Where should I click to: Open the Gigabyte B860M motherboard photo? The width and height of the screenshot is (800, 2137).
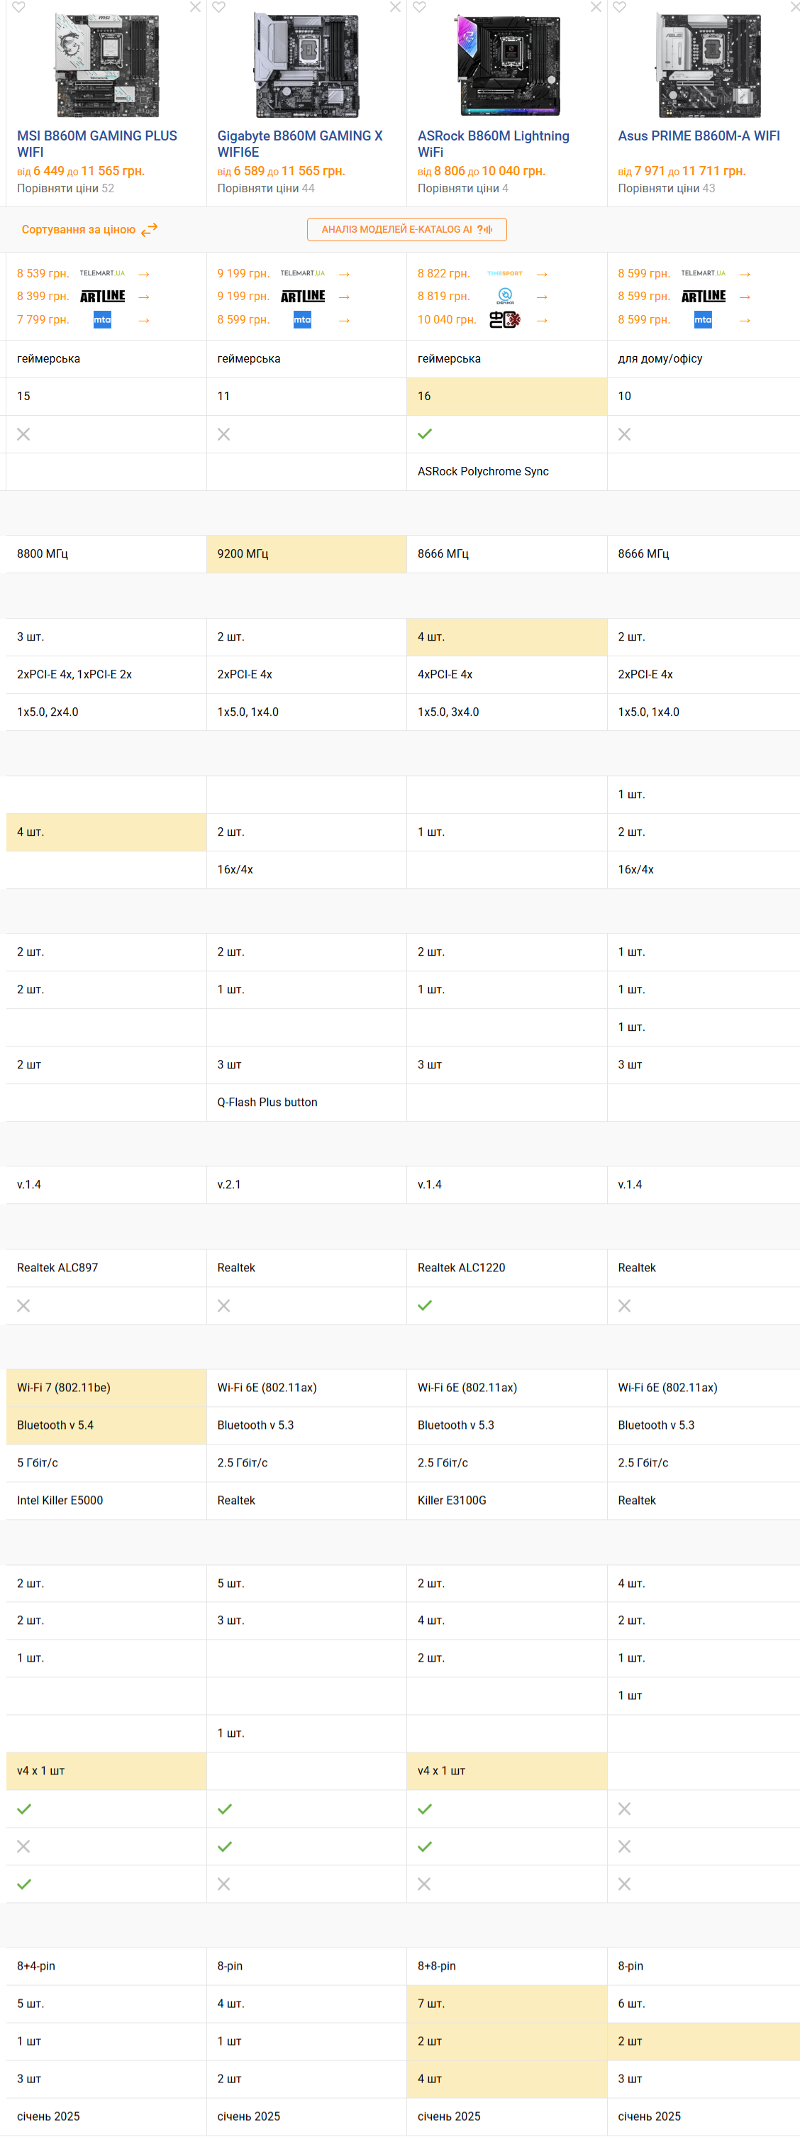click(306, 65)
